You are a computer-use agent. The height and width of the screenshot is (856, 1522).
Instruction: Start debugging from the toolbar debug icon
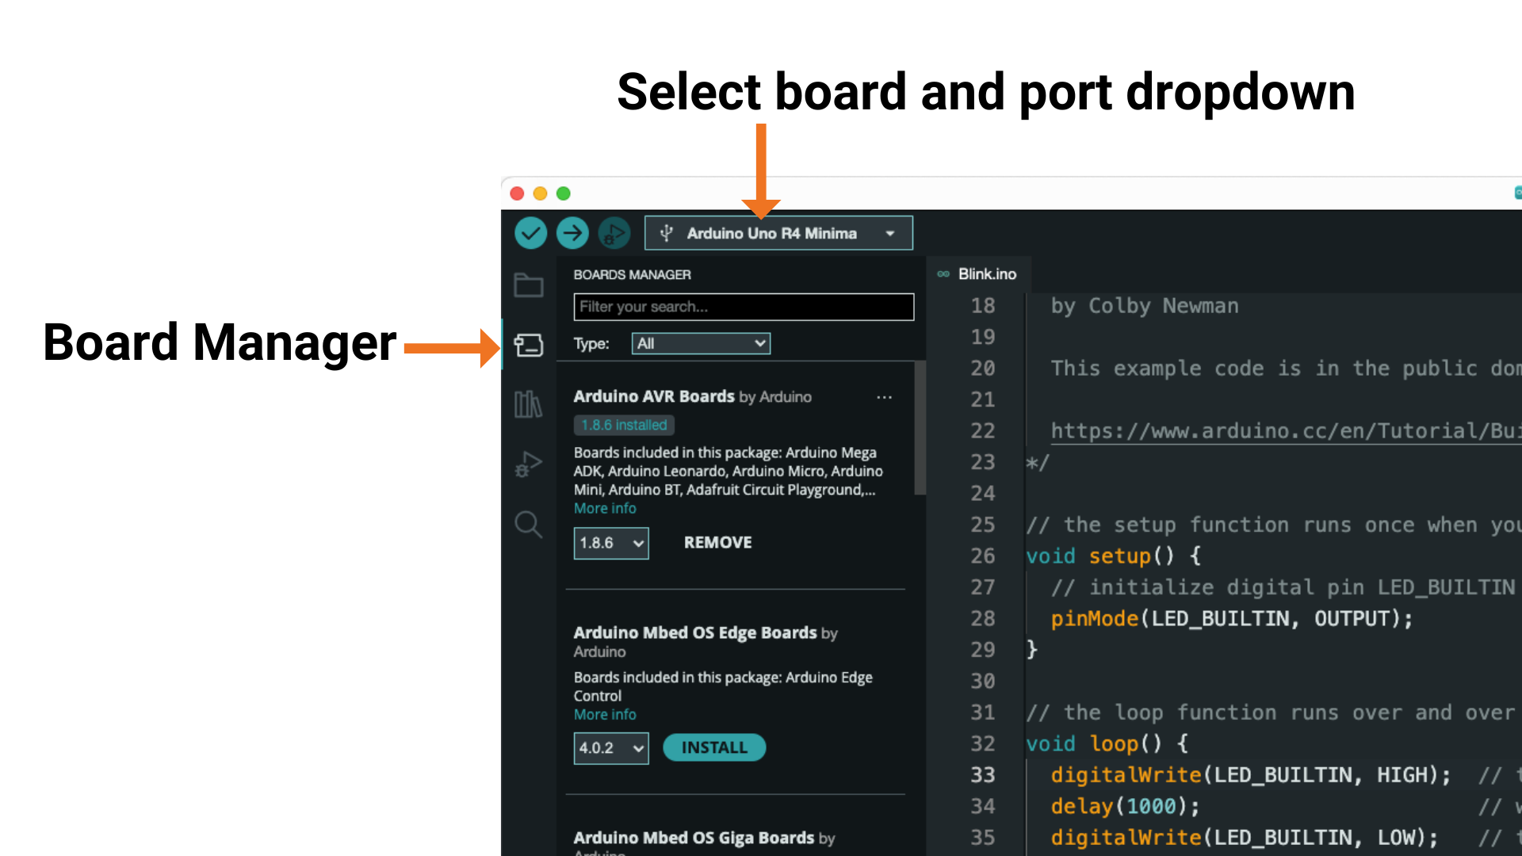(x=614, y=232)
